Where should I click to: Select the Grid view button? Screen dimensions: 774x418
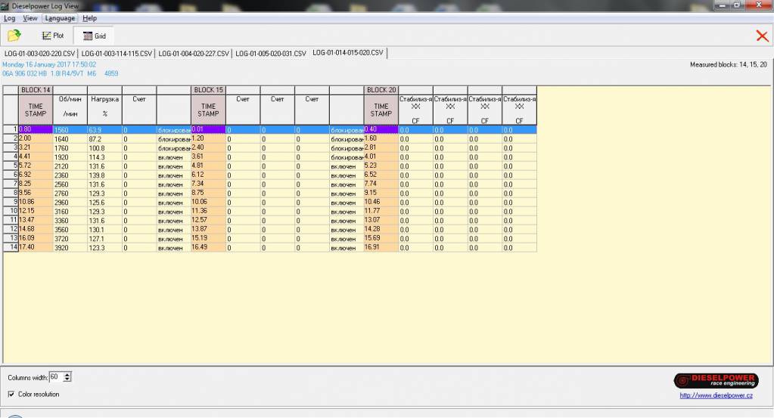coord(95,36)
